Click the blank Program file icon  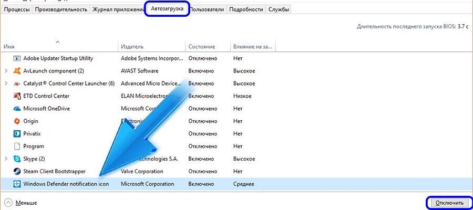click(17, 146)
